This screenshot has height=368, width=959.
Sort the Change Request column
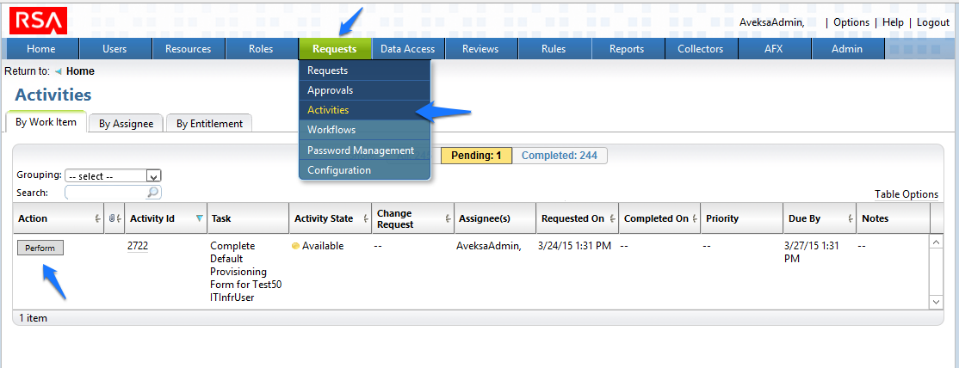449,219
